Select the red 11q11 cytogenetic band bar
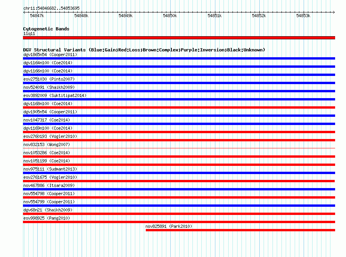Viewport: 346px width, 257px height. coord(179,38)
